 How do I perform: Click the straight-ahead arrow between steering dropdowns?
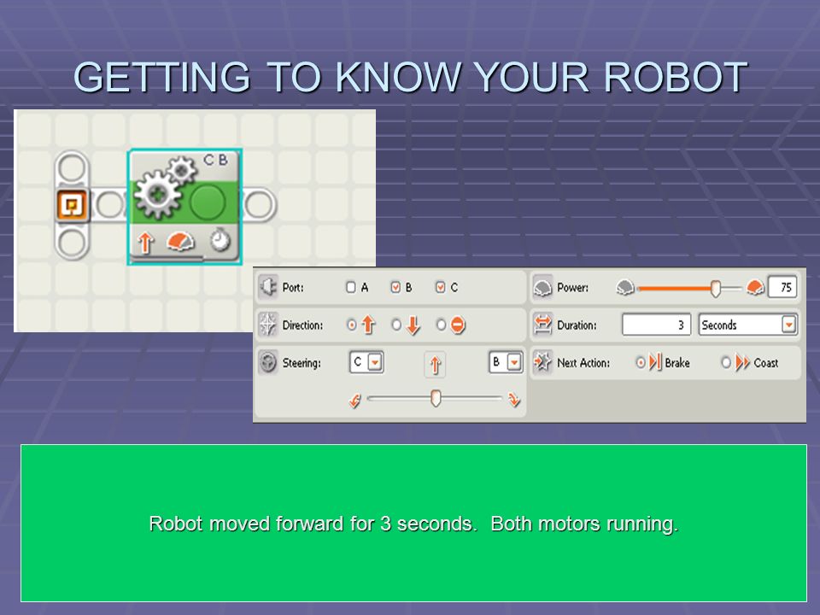[435, 364]
